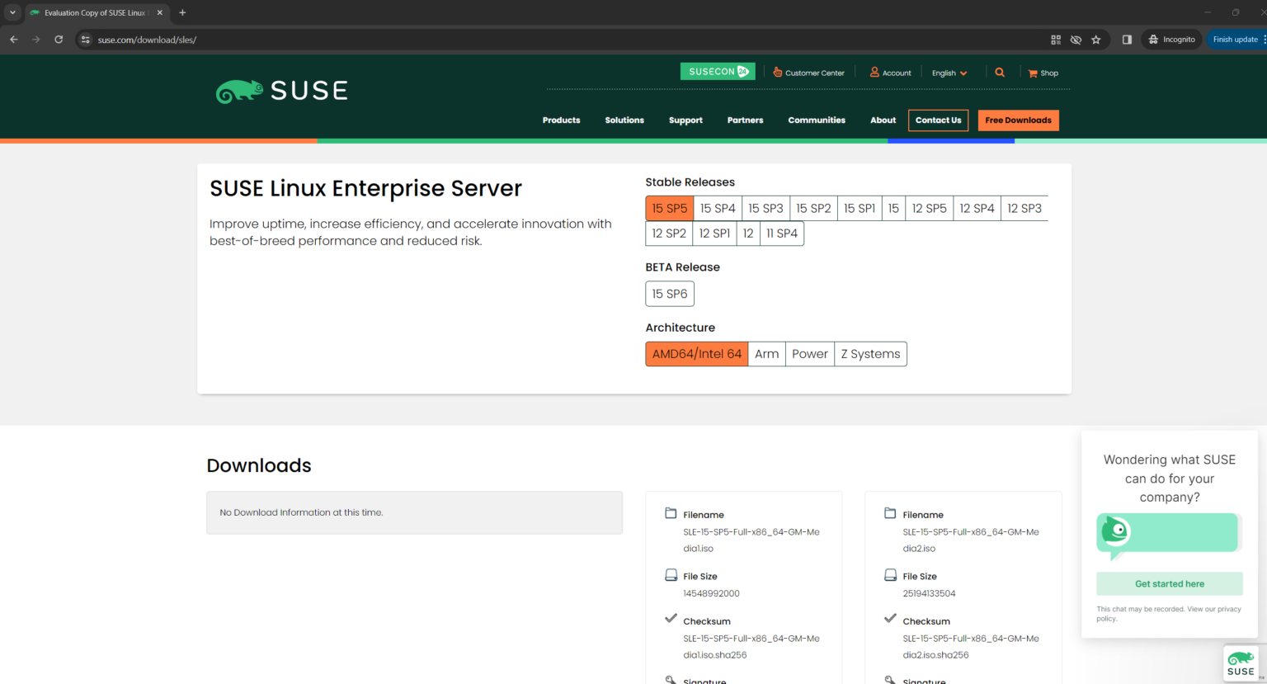1267x684 pixels.
Task: Open the incognito profile menu
Action: 1171,39
